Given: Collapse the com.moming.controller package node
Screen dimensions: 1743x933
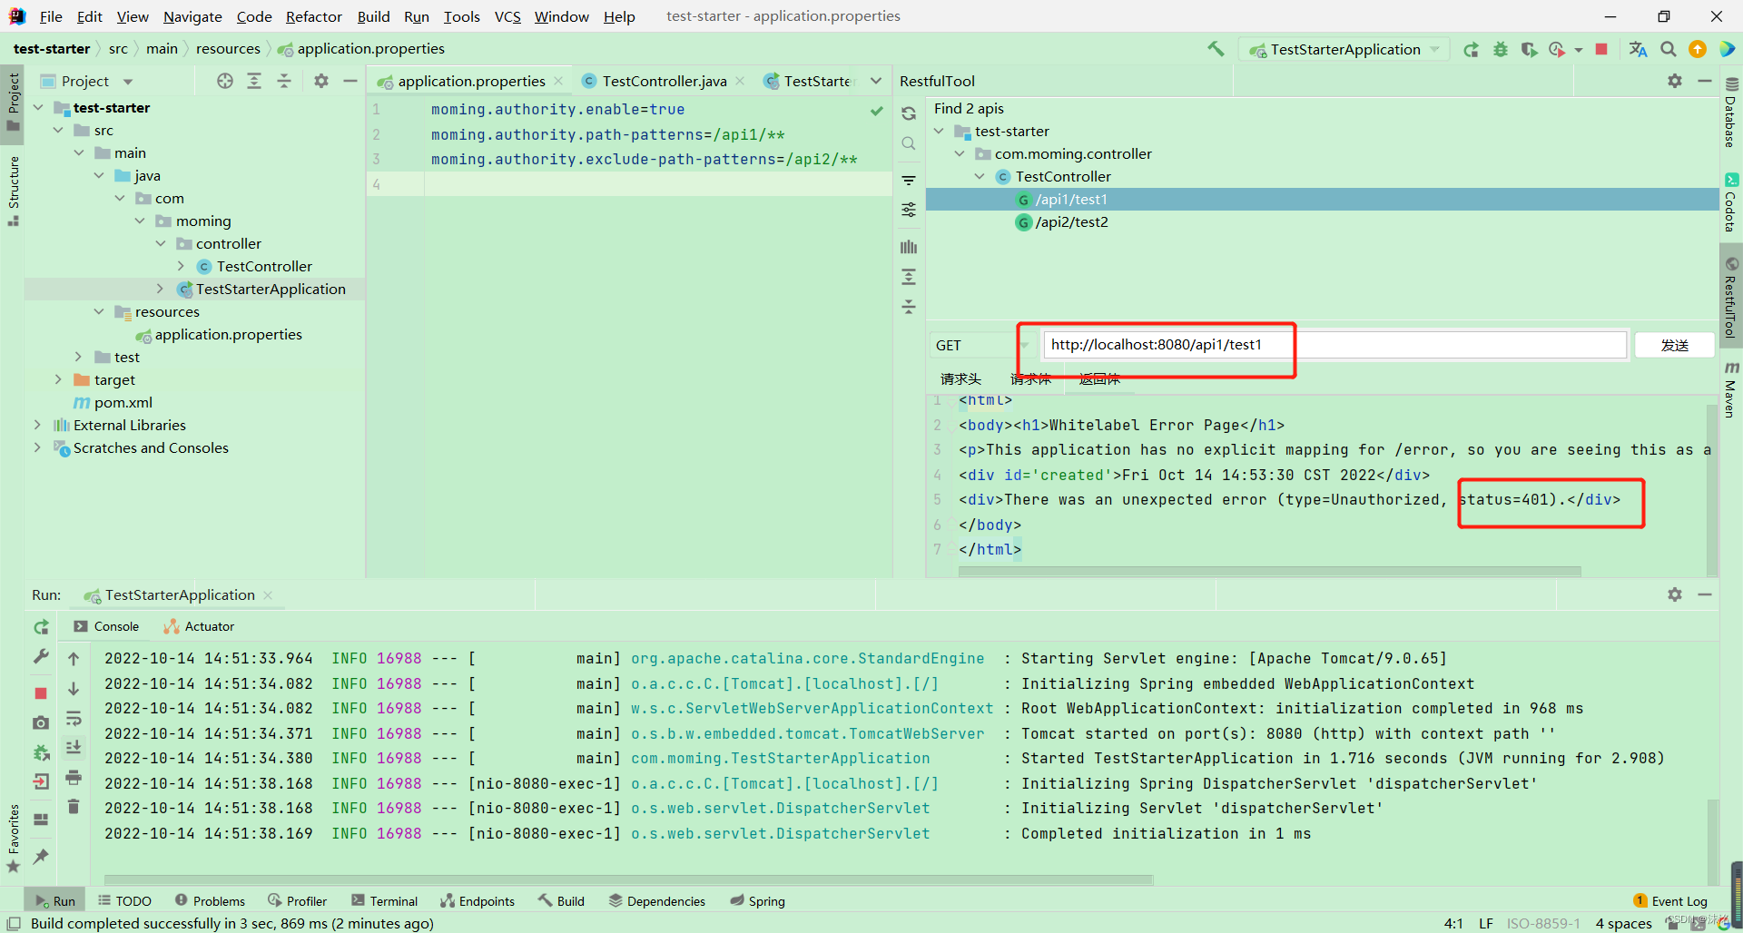Looking at the screenshot, I should 960,153.
